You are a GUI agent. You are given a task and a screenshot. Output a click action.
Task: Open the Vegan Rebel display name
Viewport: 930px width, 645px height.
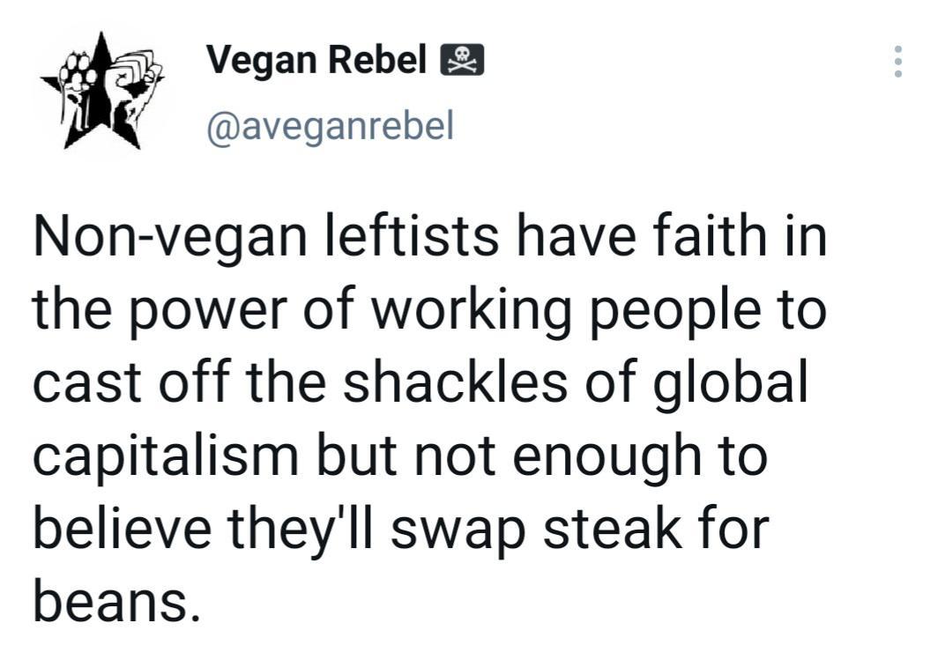(316, 59)
